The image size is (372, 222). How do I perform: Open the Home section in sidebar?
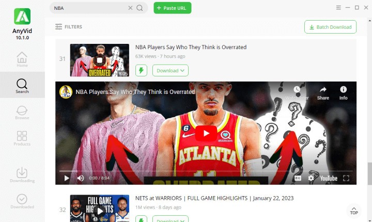pyautogui.click(x=22, y=59)
